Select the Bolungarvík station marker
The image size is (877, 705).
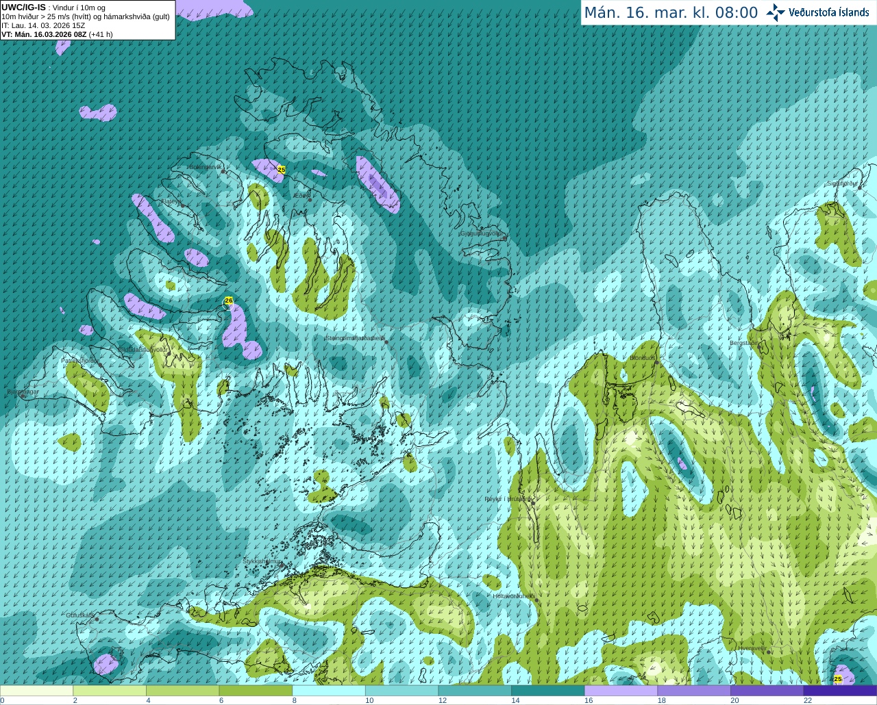pyautogui.click(x=223, y=172)
